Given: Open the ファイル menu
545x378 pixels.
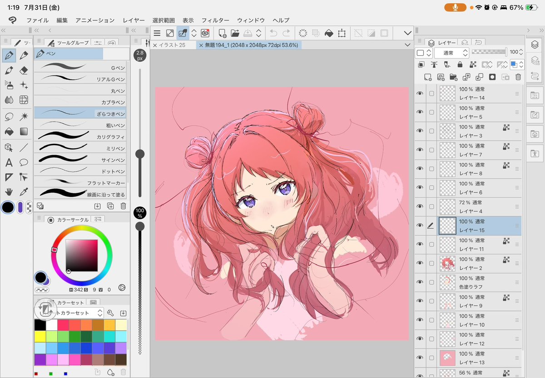Looking at the screenshot, I should click(x=38, y=20).
